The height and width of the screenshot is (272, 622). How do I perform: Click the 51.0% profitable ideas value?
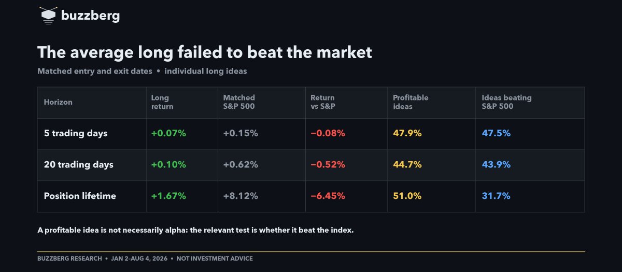(x=407, y=196)
